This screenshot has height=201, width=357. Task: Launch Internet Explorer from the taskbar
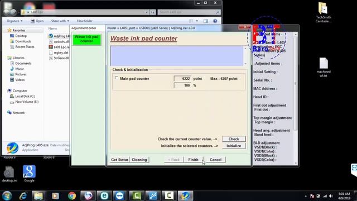[x=23, y=196]
